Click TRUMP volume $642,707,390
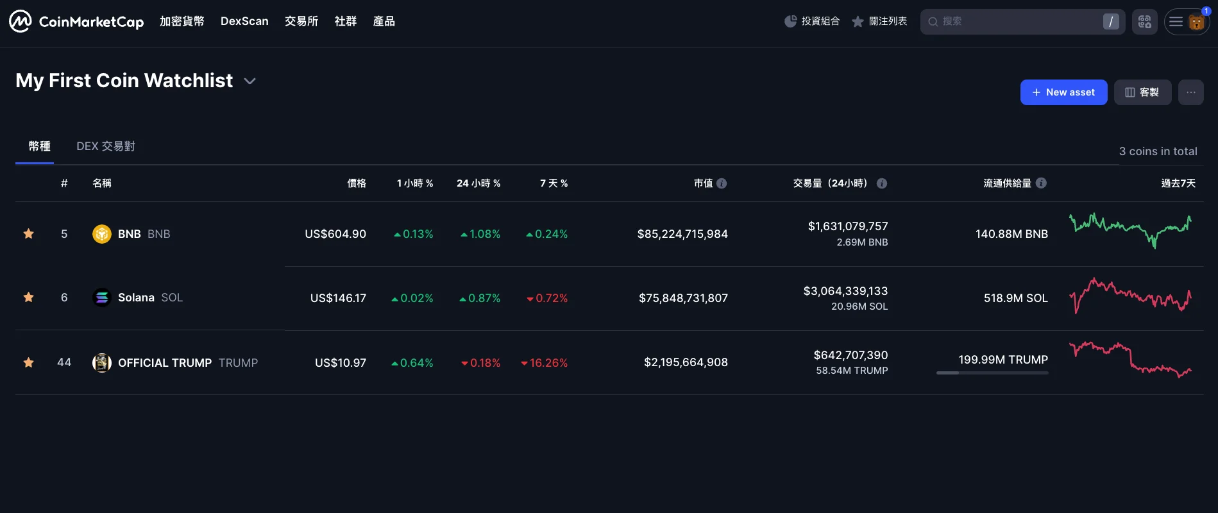The image size is (1218, 513). 850,355
